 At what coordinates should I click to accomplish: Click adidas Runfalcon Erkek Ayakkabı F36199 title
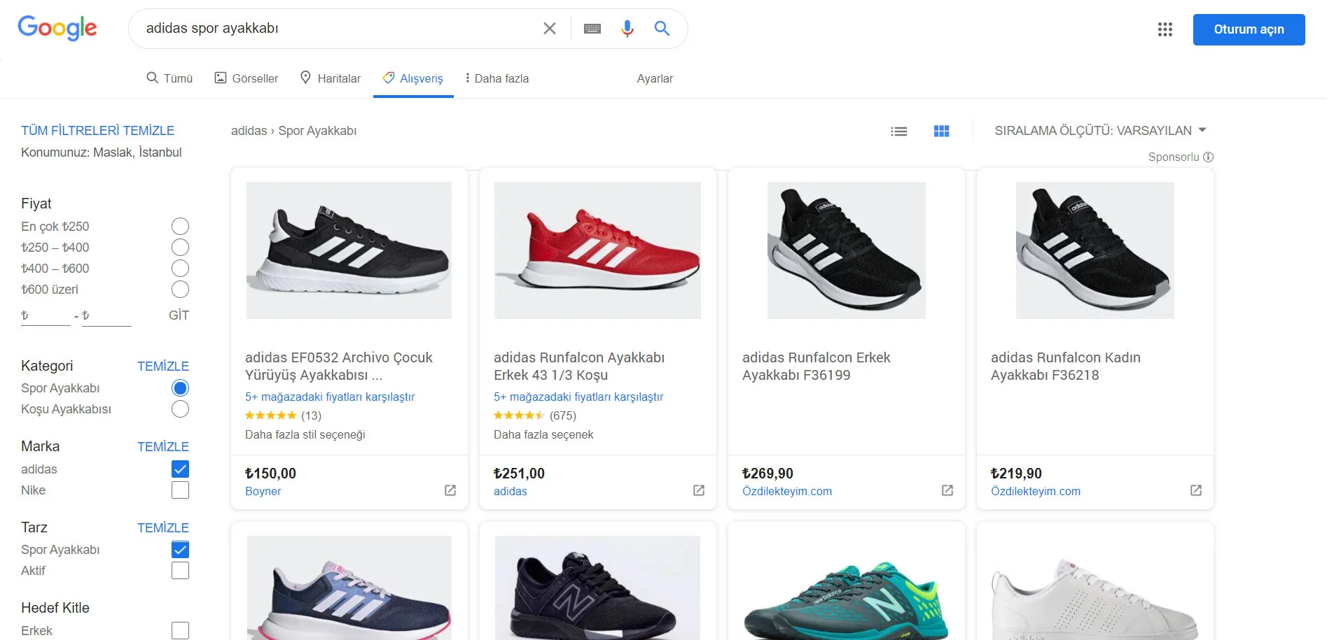817,367
